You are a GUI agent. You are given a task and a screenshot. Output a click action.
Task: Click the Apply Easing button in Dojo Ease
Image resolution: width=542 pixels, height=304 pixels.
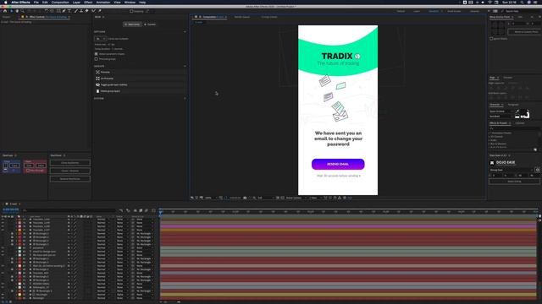514,182
